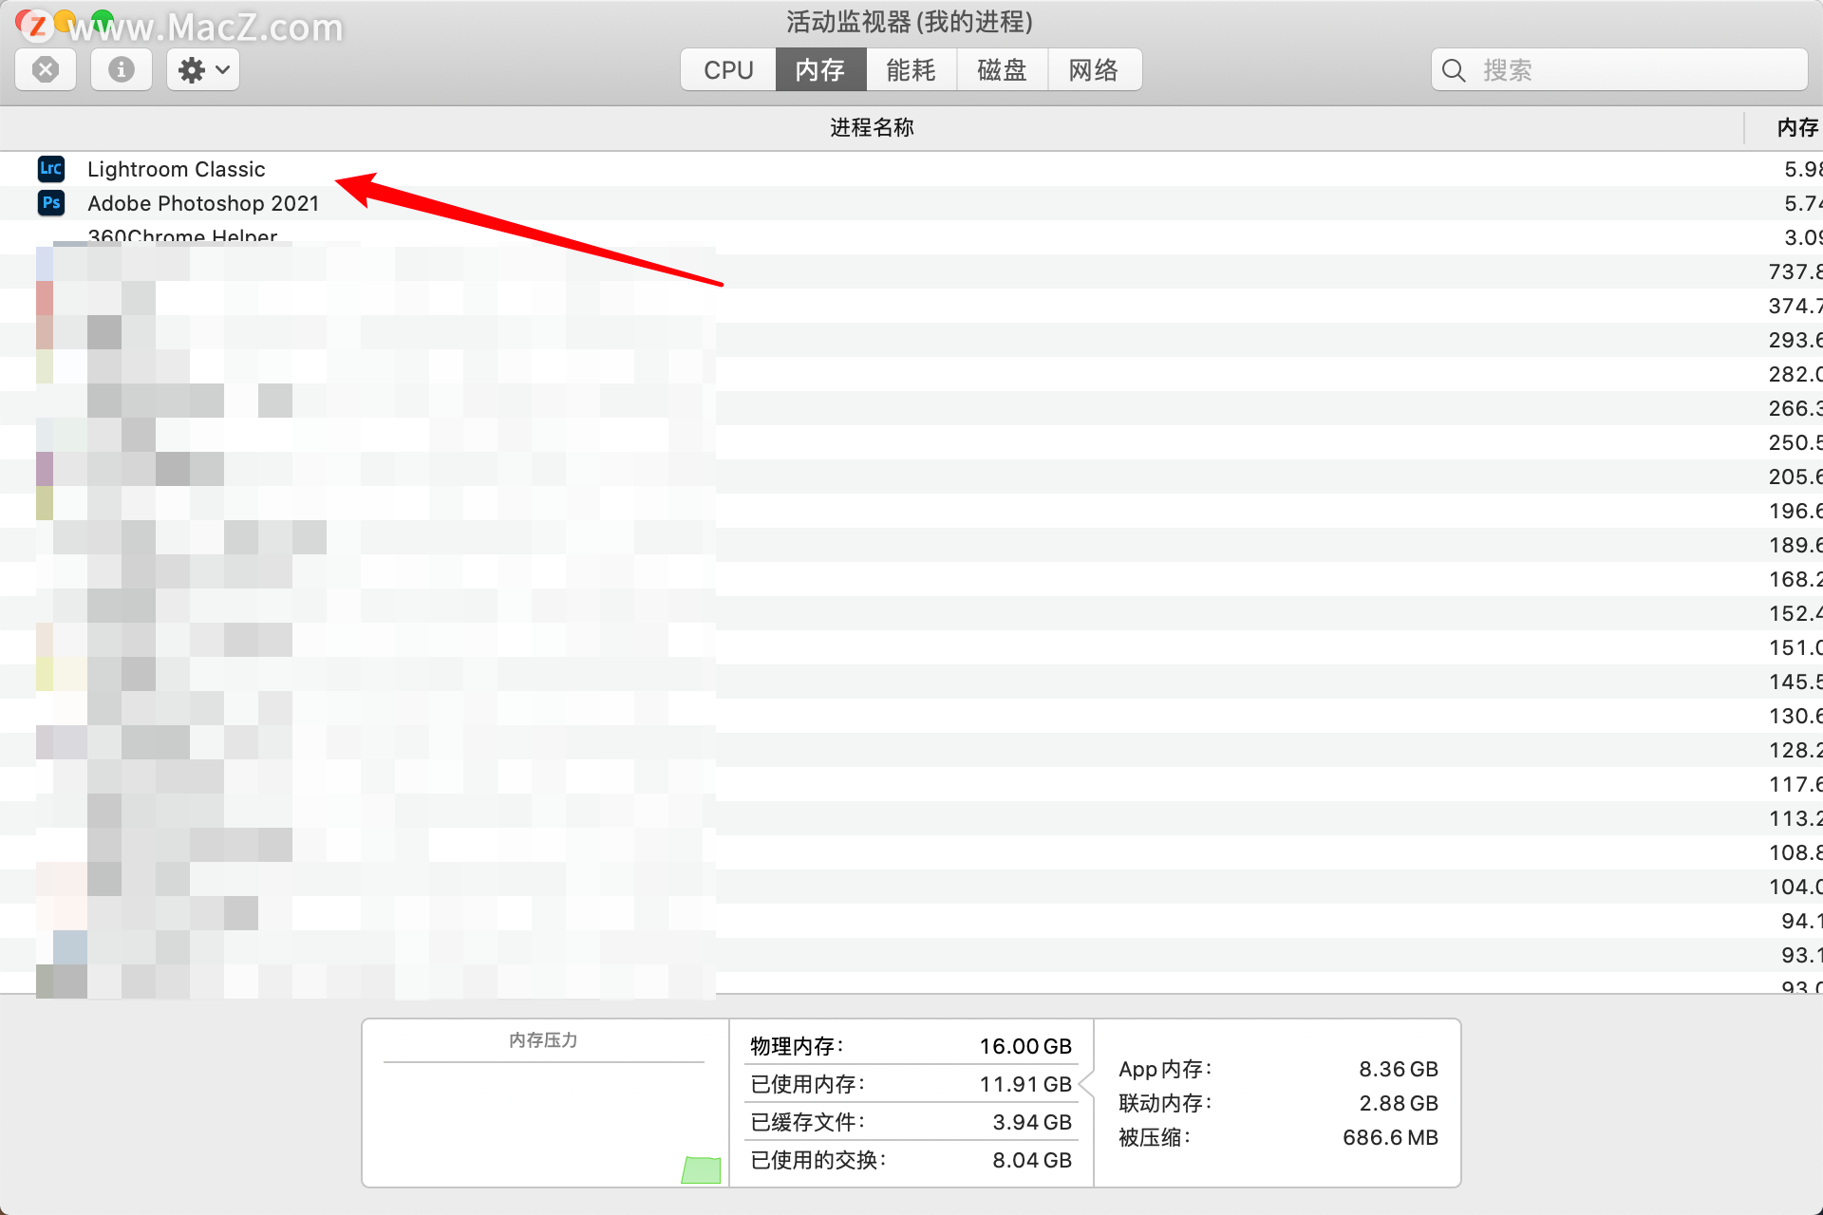Click the App 内存 8.36 GB entry
The height and width of the screenshot is (1215, 1823).
1278,1069
